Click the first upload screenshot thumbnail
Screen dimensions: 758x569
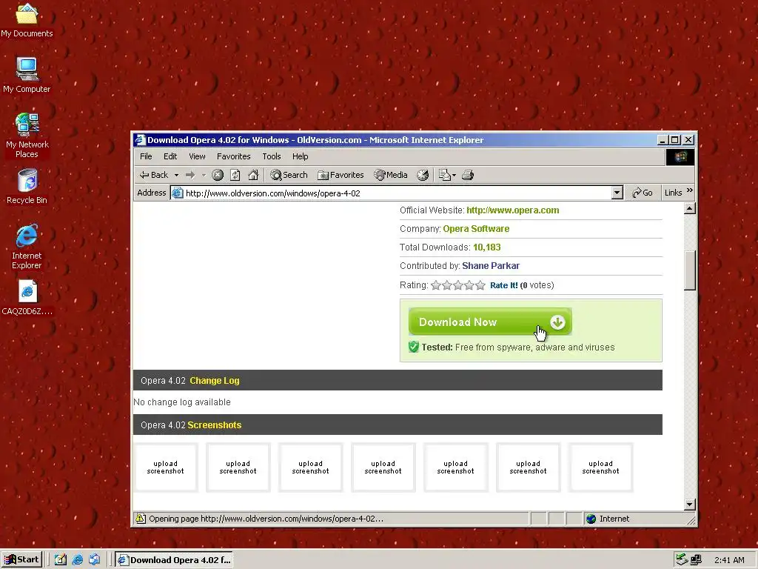click(165, 467)
